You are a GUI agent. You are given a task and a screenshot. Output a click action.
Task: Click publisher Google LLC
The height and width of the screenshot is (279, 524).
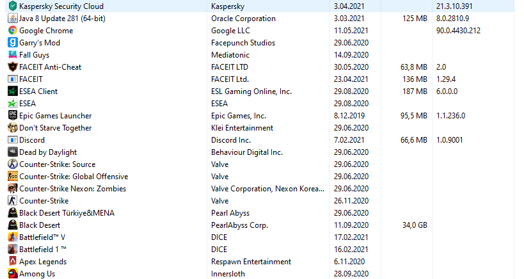230,31
